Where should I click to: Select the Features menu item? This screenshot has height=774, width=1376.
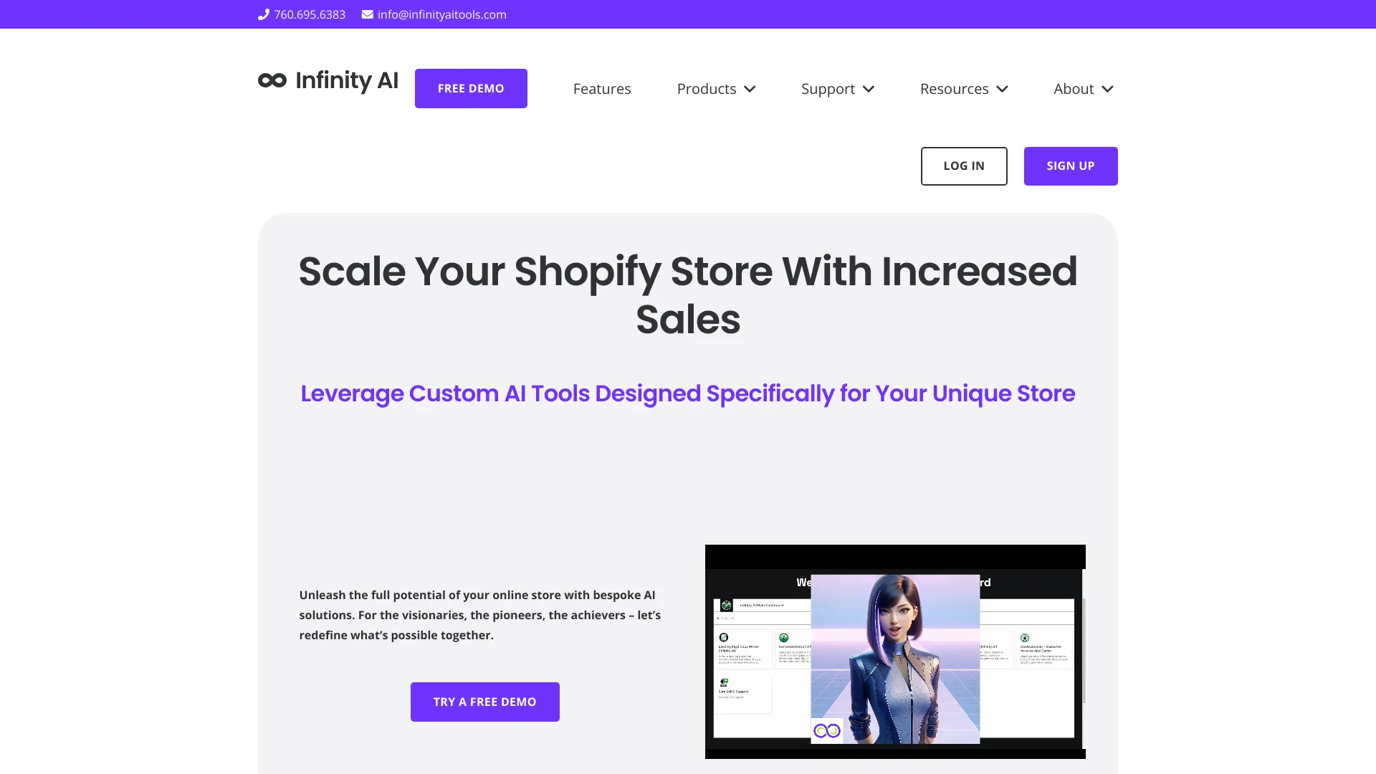602,88
